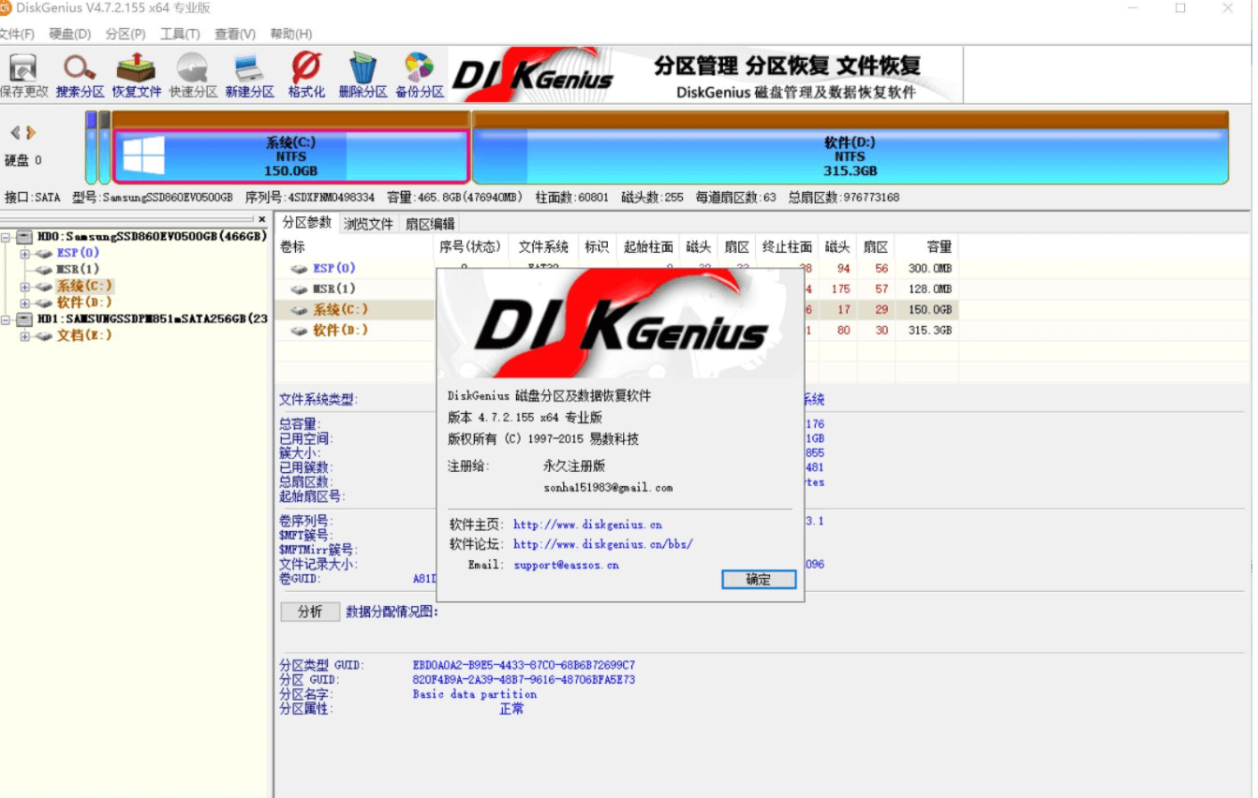Image resolution: width=1258 pixels, height=798 pixels.
Task: Click the support@eassos.cn email link
Action: point(566,566)
